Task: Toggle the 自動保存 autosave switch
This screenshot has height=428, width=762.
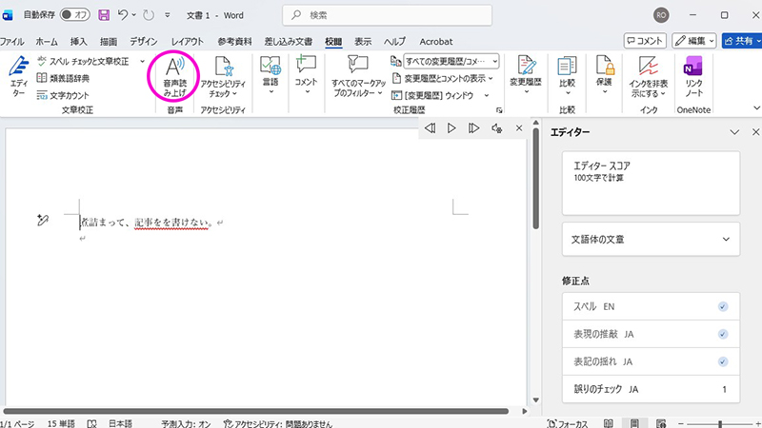Action: 73,16
